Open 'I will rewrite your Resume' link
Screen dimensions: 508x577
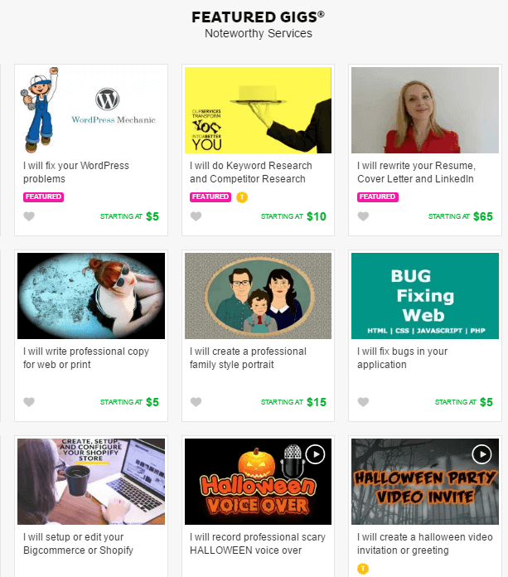coord(416,172)
